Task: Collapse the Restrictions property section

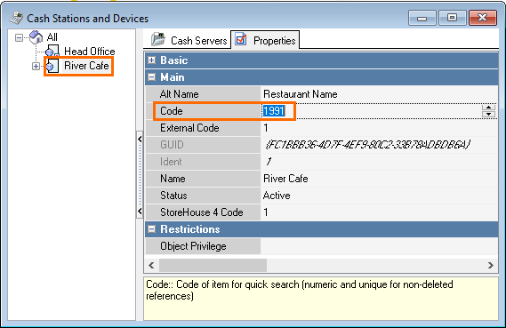Action: click(x=152, y=229)
